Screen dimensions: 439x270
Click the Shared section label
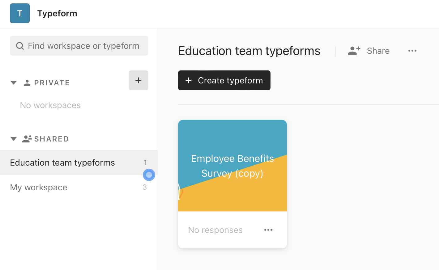tap(52, 139)
